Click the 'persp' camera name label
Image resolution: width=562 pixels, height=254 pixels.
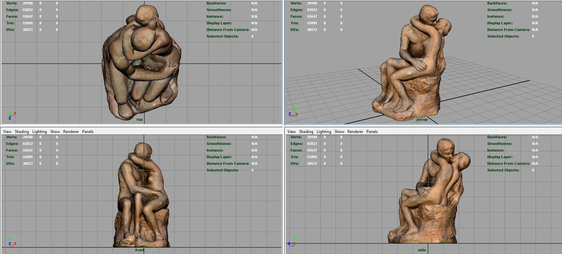422,120
